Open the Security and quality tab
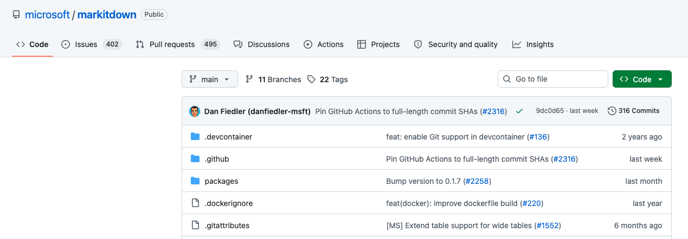Viewport: 688px width, 239px height. [x=455, y=44]
